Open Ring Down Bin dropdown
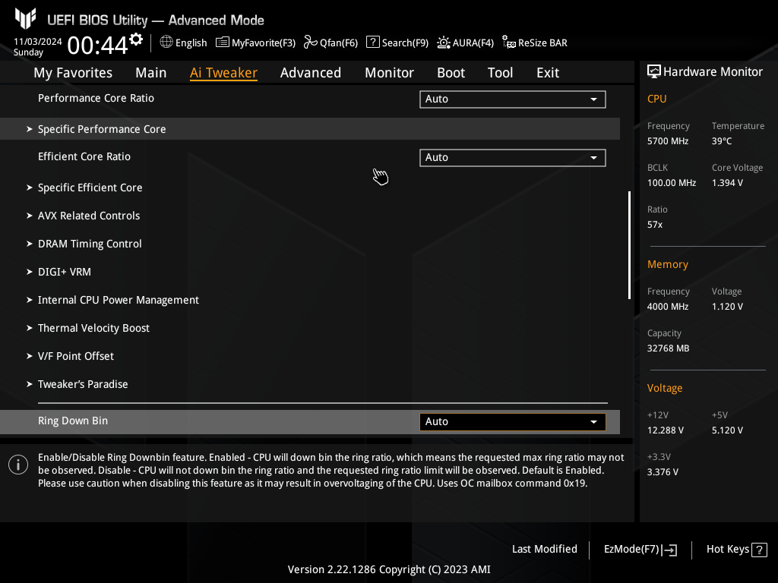Image resolution: width=778 pixels, height=583 pixels. pyautogui.click(x=513, y=422)
